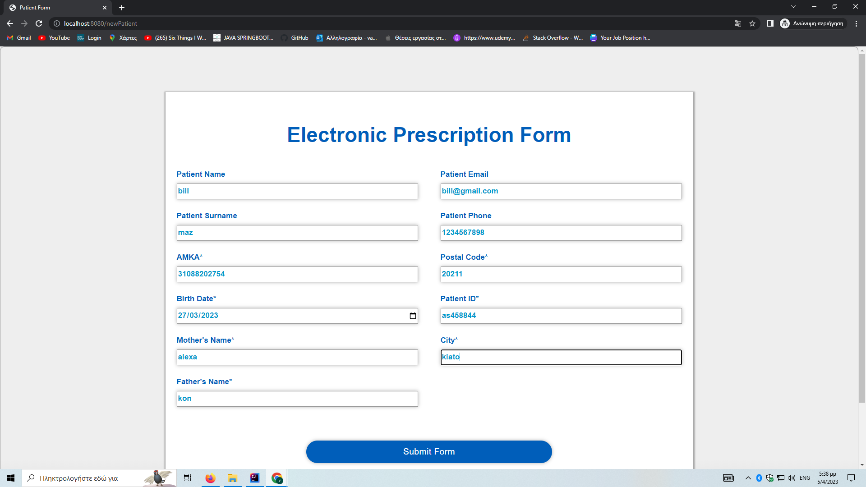
Task: Open the Stack Overflow bookmark
Action: click(552, 38)
